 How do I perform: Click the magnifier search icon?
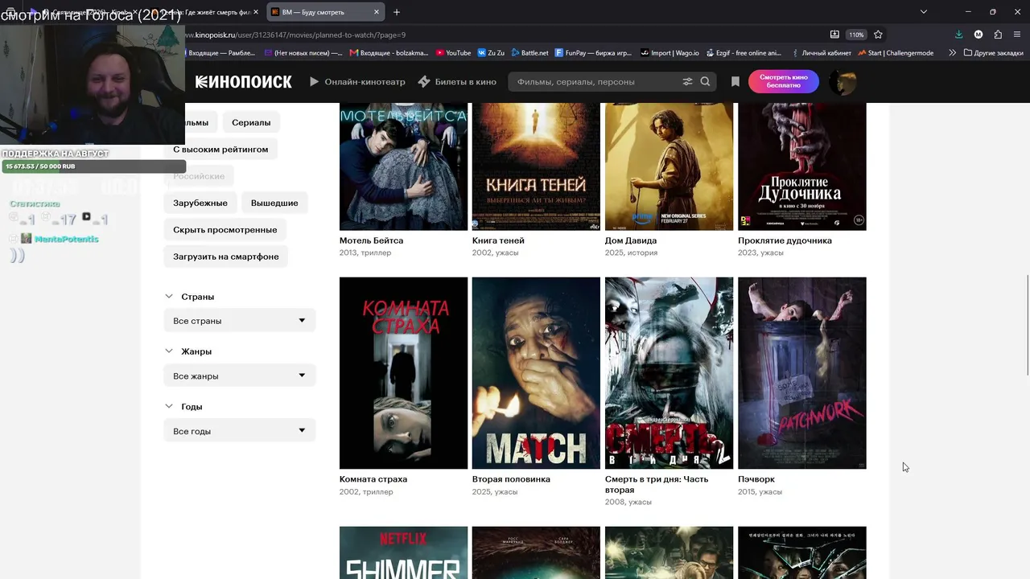(x=706, y=82)
